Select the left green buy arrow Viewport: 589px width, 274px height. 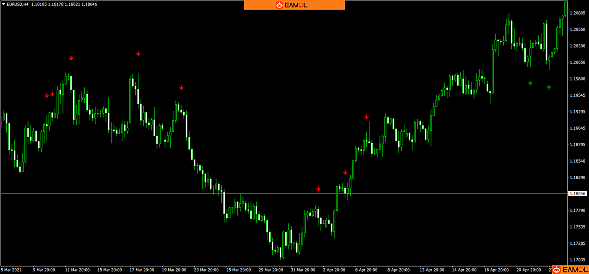[x=530, y=83]
